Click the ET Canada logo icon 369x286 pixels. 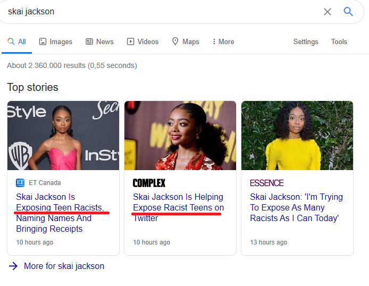[x=20, y=183]
